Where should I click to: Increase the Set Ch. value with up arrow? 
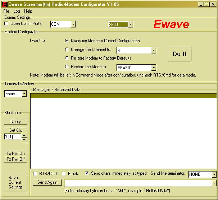tap(24, 135)
